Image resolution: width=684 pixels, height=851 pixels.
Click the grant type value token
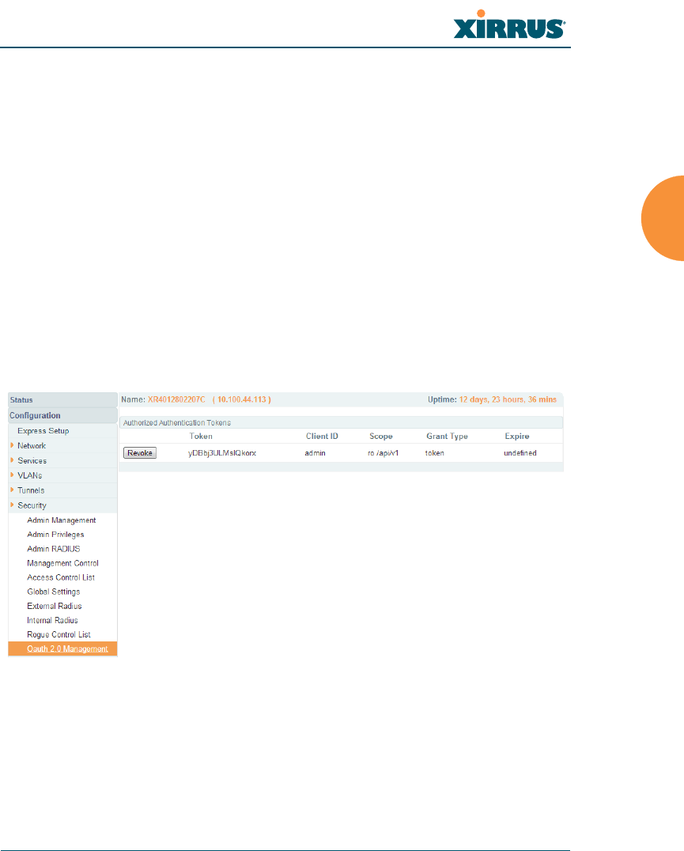pyautogui.click(x=434, y=453)
